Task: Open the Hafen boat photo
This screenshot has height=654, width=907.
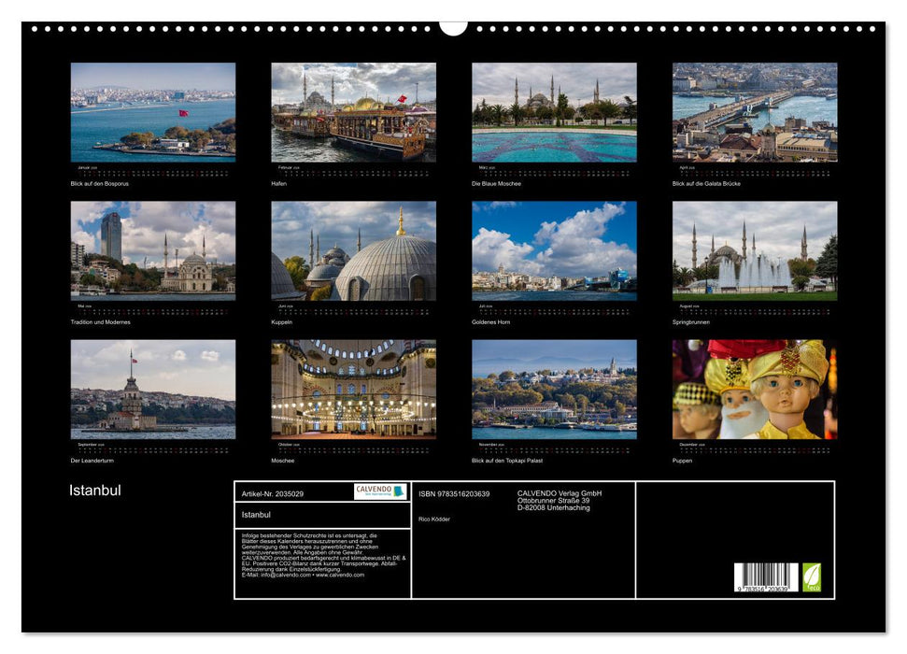Action: point(353,112)
